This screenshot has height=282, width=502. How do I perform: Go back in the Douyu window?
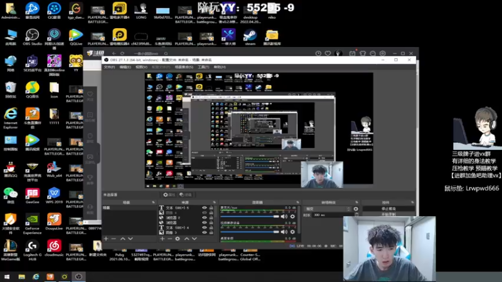pyautogui.click(x=114, y=53)
